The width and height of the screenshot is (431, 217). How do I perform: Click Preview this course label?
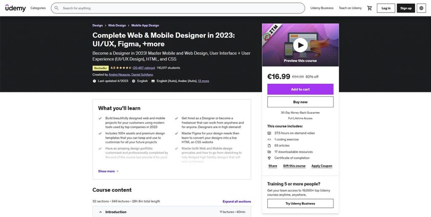pos(300,61)
